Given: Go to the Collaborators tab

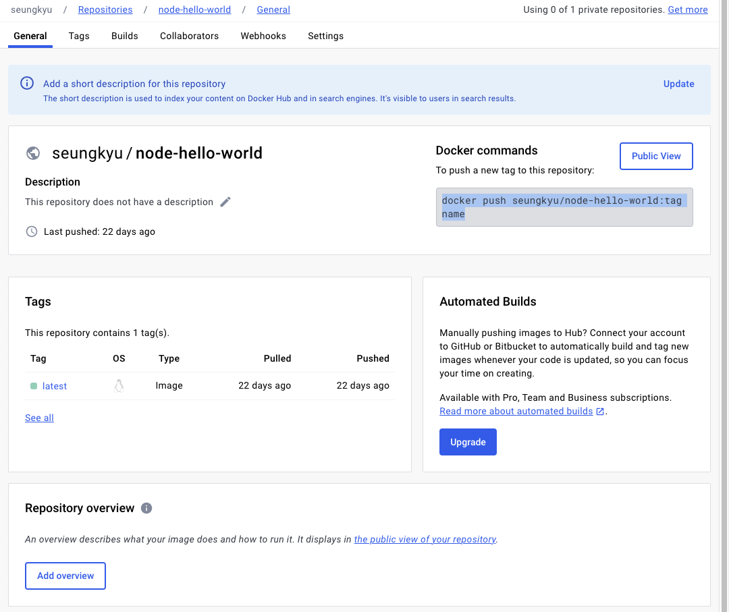Looking at the screenshot, I should coord(189,36).
